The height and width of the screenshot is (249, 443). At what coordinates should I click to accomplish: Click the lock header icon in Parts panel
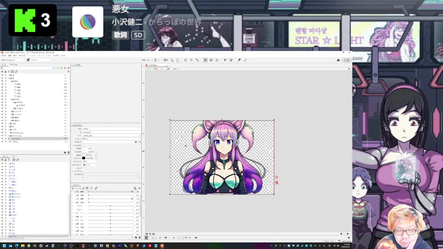pos(5,72)
